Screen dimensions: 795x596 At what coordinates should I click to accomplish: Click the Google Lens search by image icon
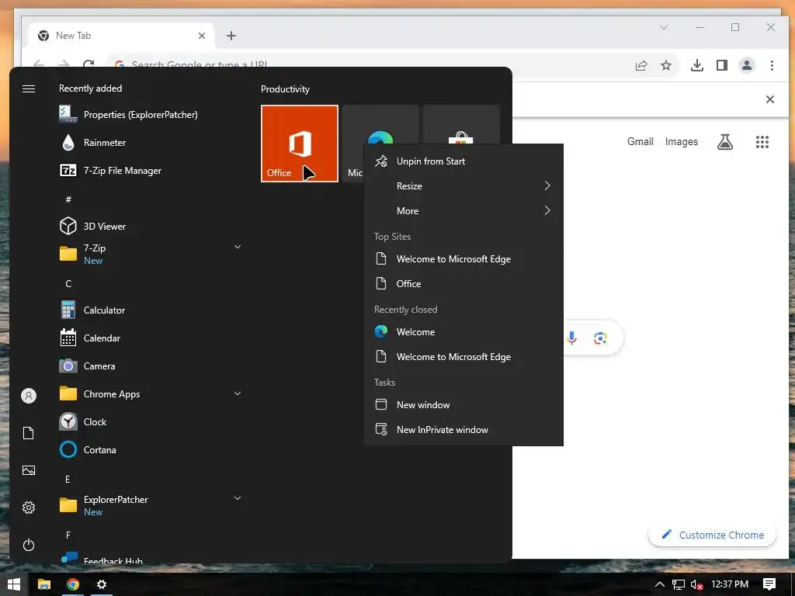click(x=600, y=338)
